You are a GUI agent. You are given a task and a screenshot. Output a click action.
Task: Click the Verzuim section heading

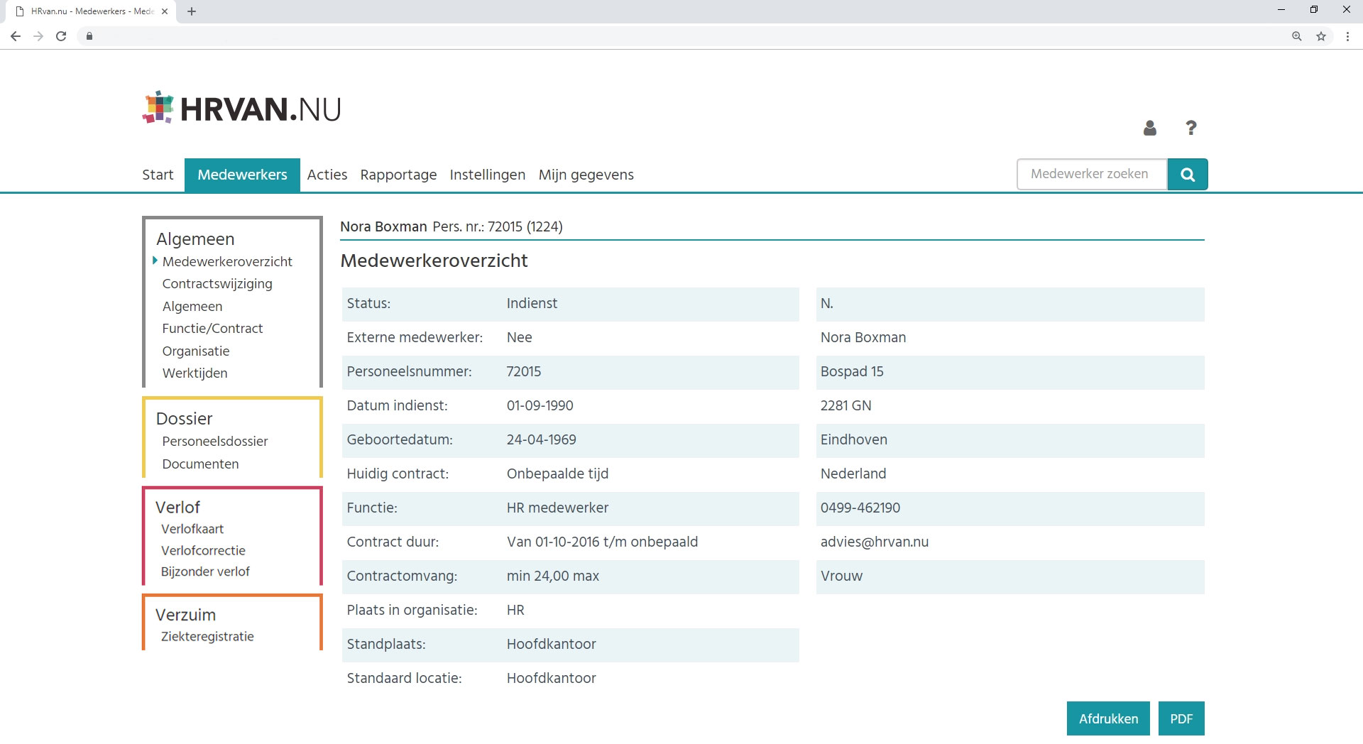tap(185, 615)
